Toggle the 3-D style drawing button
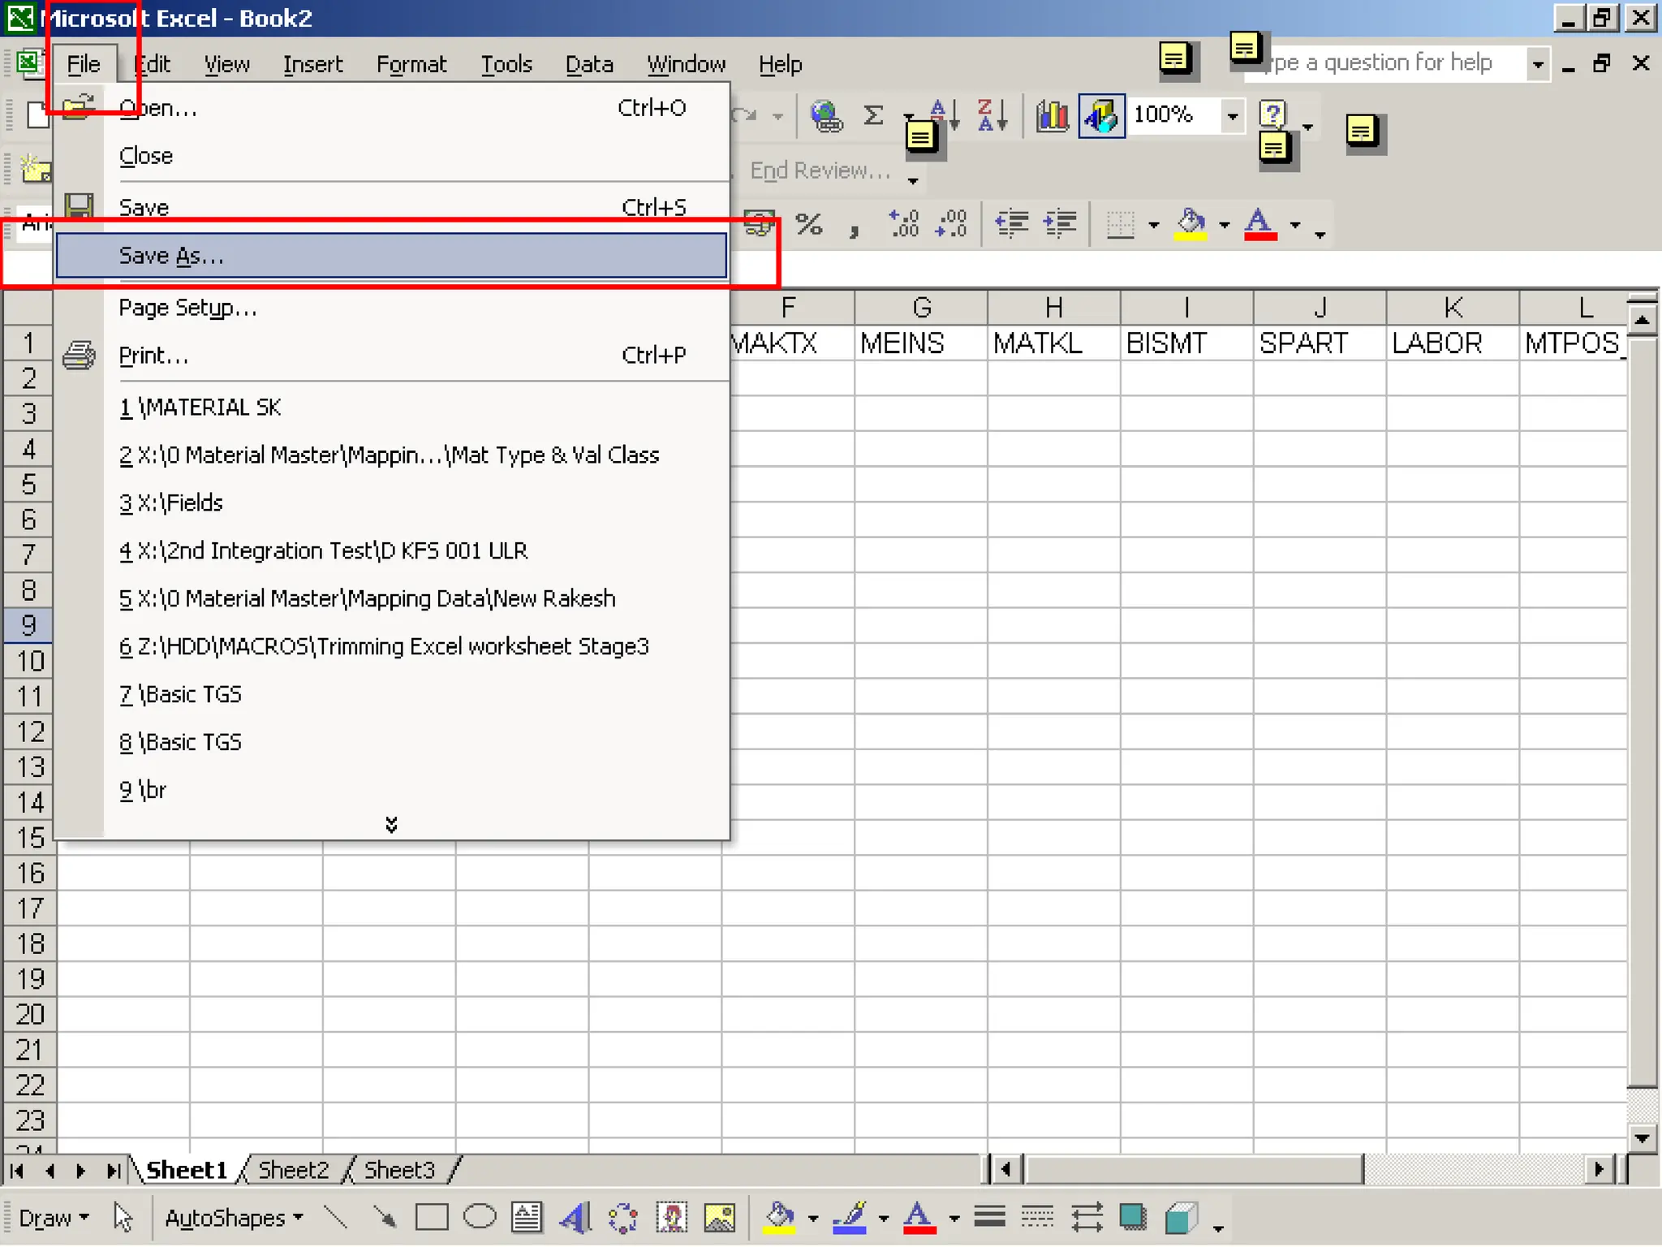1662x1247 pixels. click(1181, 1218)
